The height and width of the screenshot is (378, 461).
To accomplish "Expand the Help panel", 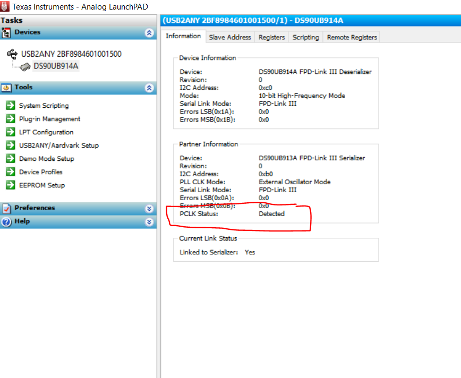I will click(x=149, y=221).
